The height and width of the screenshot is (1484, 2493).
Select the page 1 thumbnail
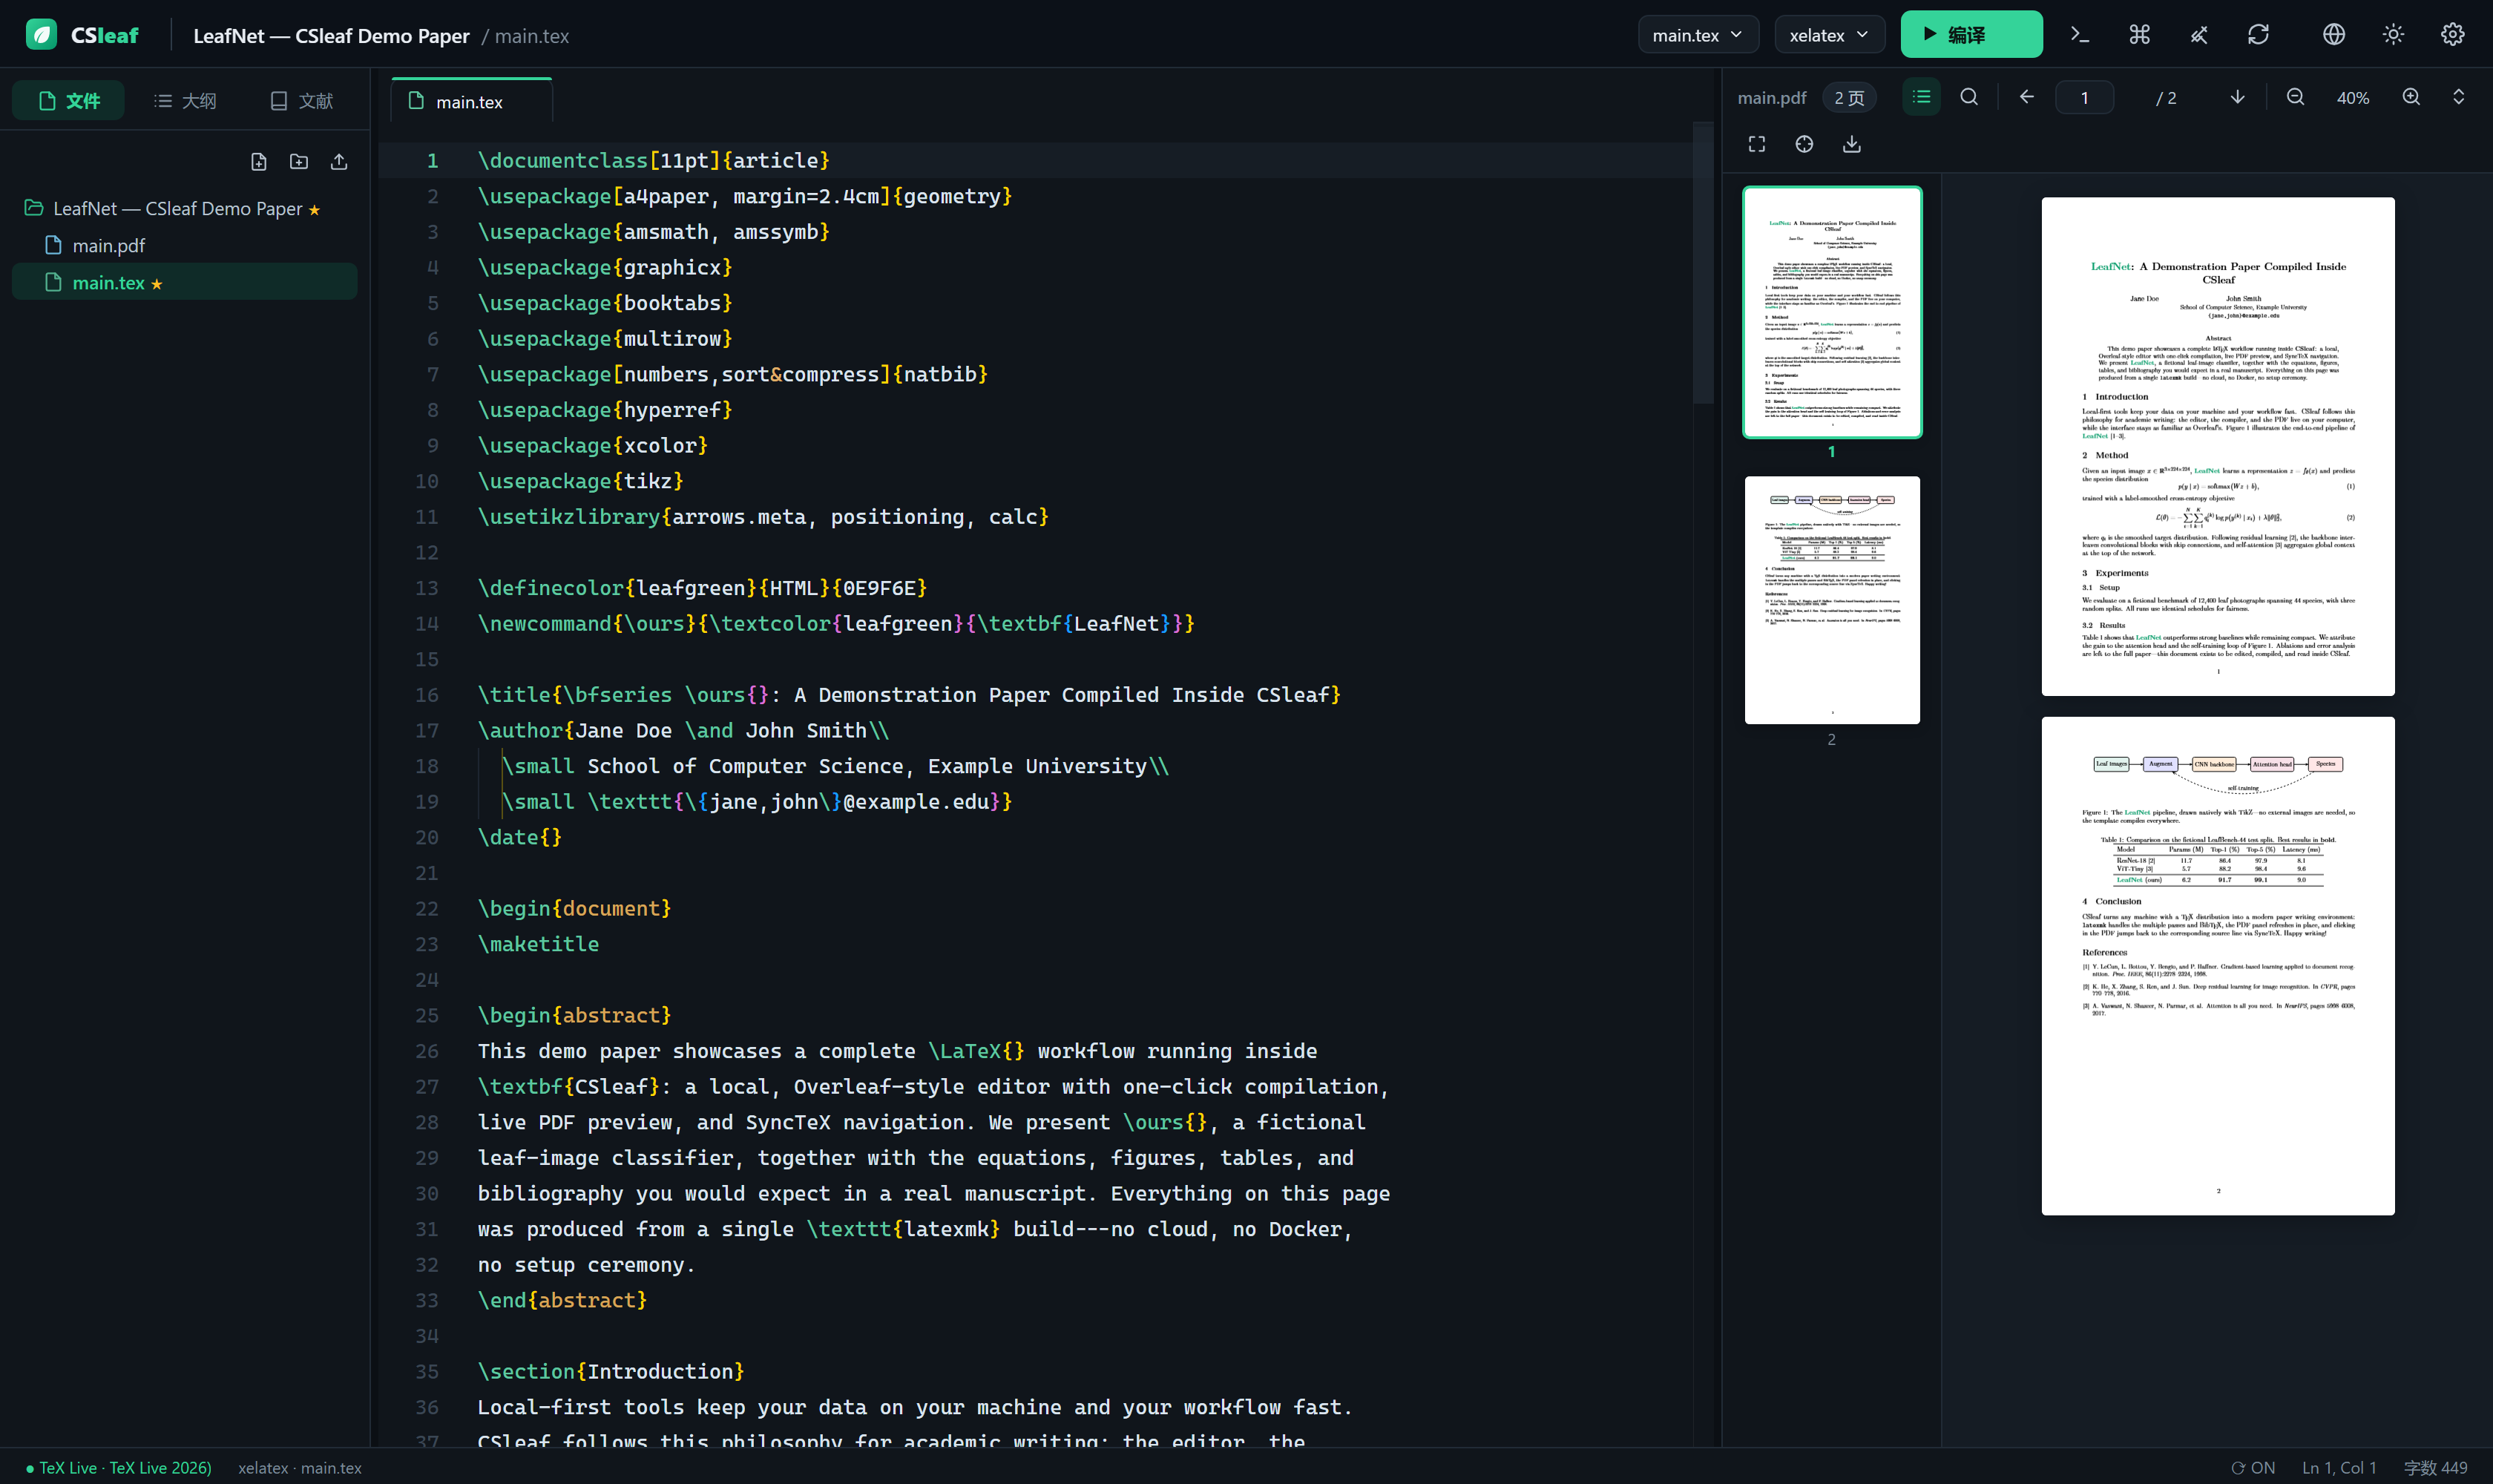click(x=1832, y=312)
